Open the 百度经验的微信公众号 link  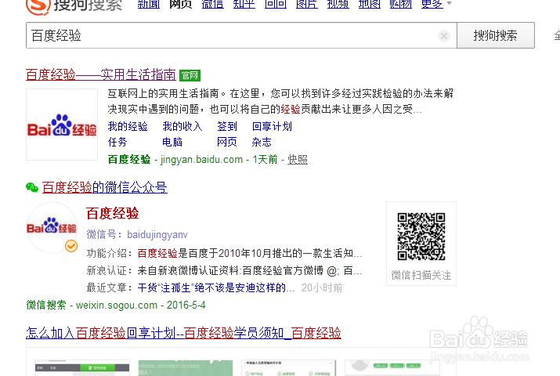click(x=105, y=187)
